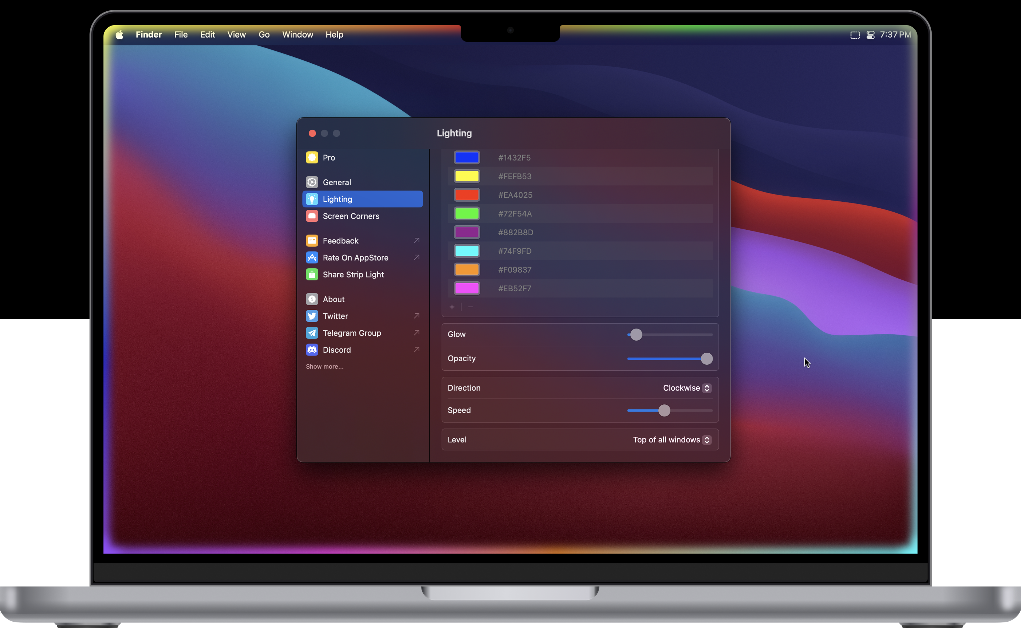The height and width of the screenshot is (638, 1021).
Task: Open the Finder menu
Action: pyautogui.click(x=149, y=35)
